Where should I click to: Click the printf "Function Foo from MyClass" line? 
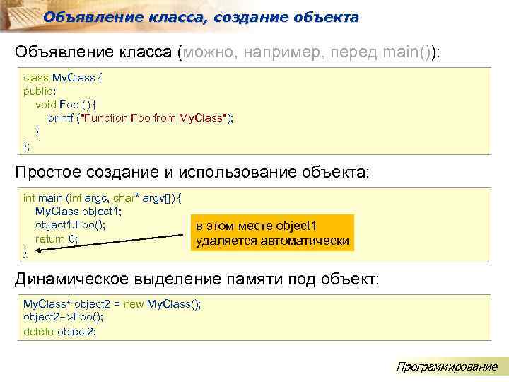click(141, 118)
